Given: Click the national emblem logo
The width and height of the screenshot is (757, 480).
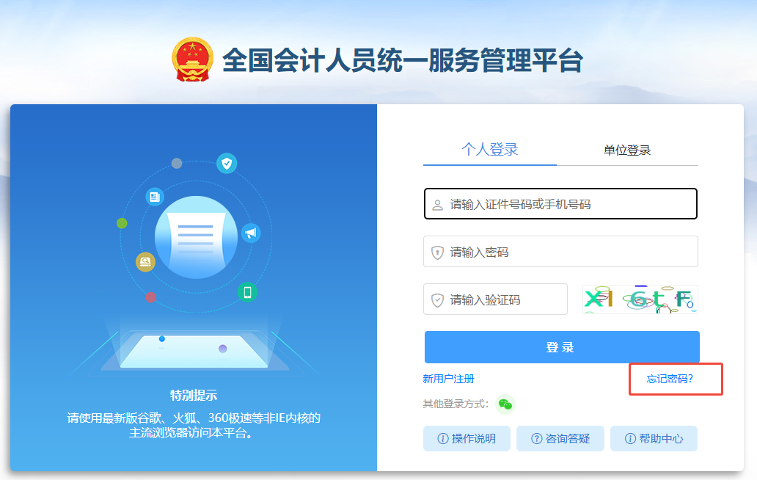Looking at the screenshot, I should 193,59.
